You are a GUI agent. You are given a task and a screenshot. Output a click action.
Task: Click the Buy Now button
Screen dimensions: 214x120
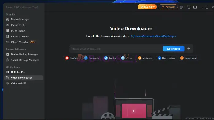tap(147, 7)
